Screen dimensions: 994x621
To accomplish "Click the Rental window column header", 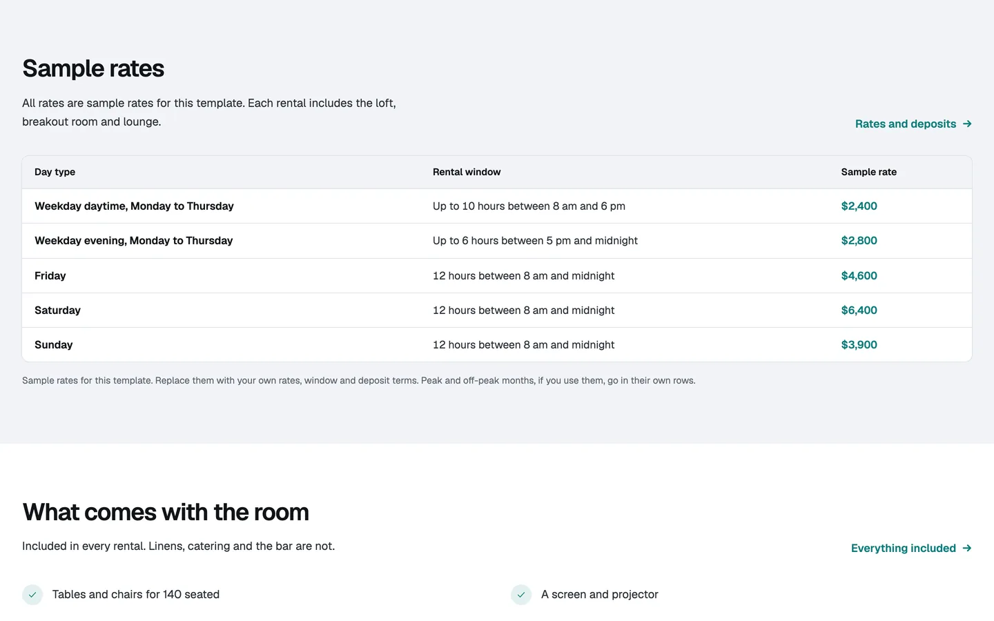I will click(x=467, y=172).
